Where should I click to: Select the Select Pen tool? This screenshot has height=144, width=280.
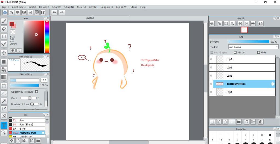[x=4, y=109]
